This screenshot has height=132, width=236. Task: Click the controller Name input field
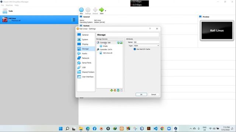coord(146,42)
